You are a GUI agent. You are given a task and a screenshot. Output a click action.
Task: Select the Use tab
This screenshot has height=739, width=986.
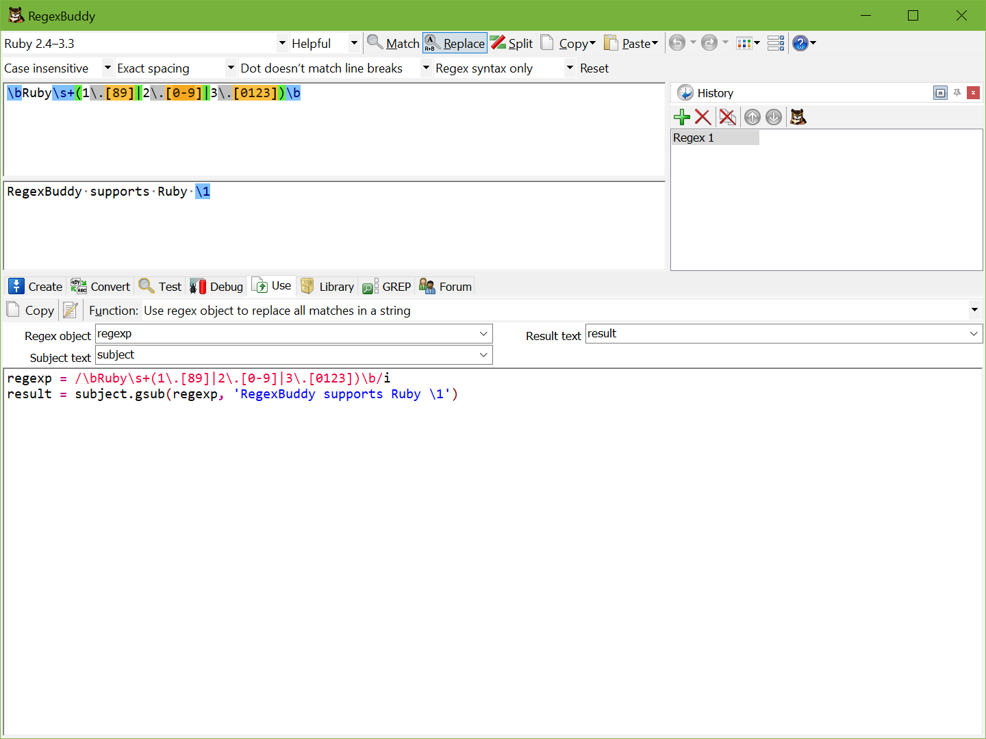click(x=272, y=286)
